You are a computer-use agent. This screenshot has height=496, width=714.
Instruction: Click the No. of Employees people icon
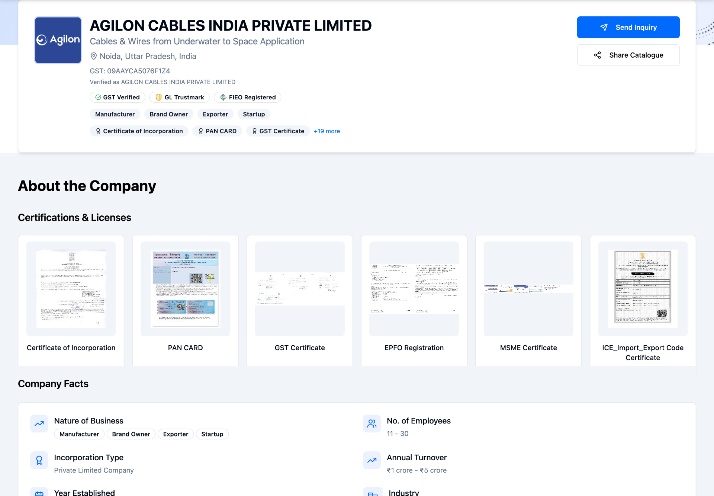(x=372, y=423)
